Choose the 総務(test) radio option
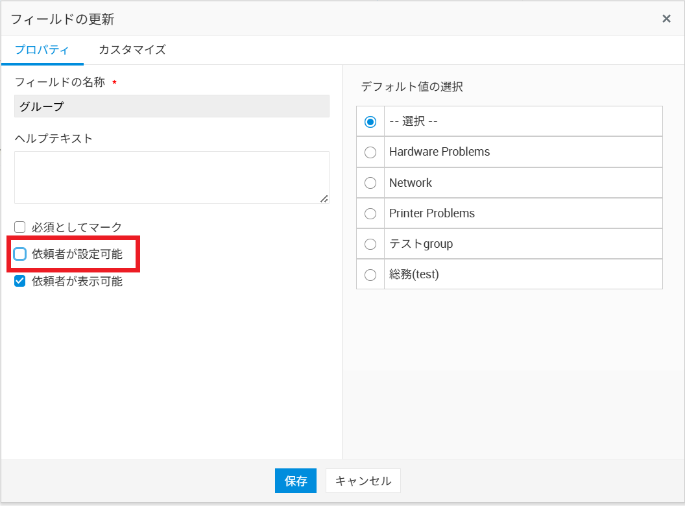The image size is (685, 506). (370, 275)
